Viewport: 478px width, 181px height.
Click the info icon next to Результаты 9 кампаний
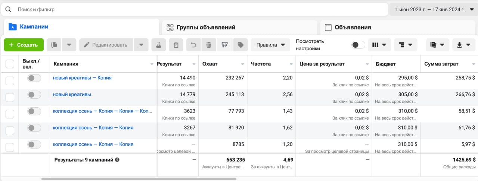click(x=117, y=159)
